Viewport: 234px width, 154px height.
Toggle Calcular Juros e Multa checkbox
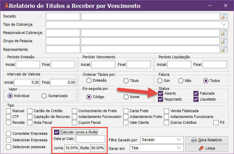tap(56, 132)
